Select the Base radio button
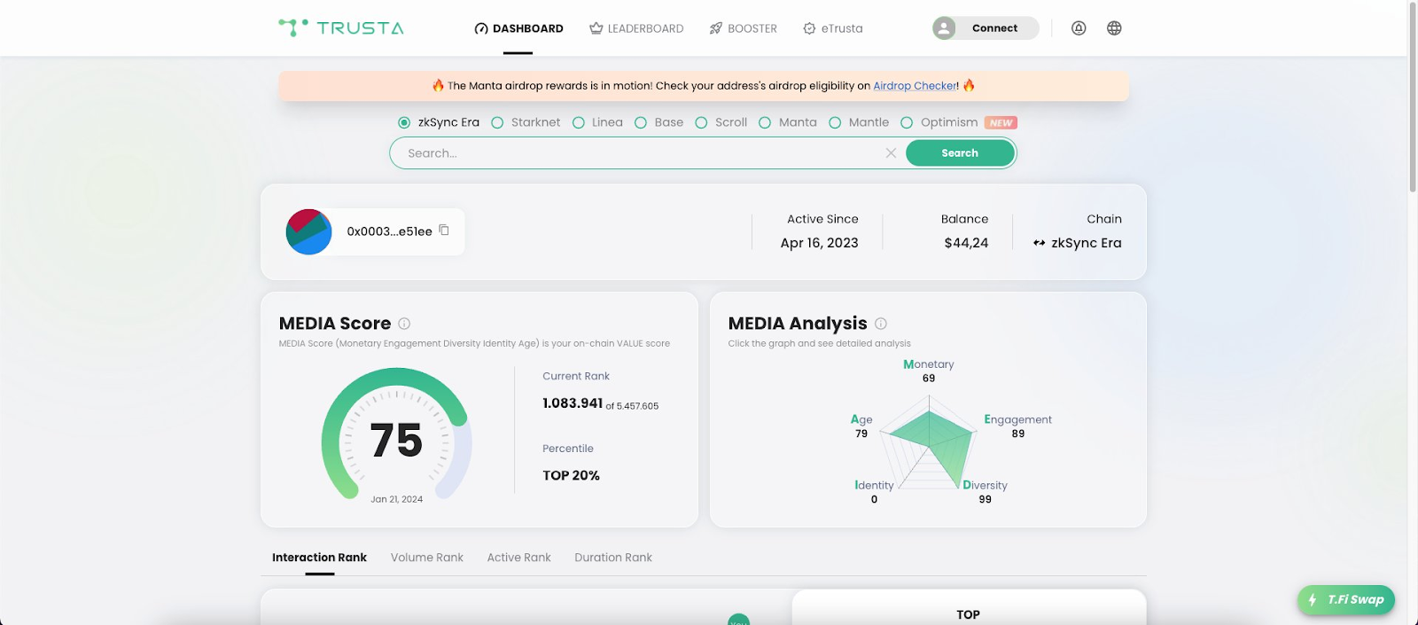The height and width of the screenshot is (625, 1418). [641, 122]
